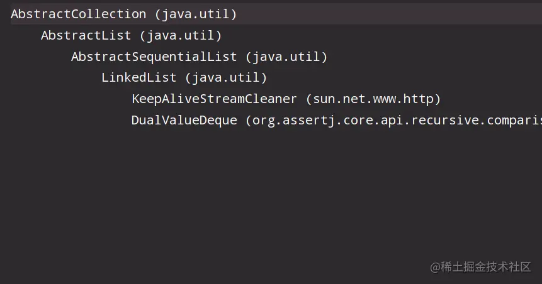Select the KeepAliveStreamCleaner subclass name
This screenshot has height=284, width=542.
(x=214, y=99)
